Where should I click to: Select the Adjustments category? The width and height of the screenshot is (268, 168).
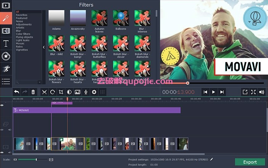[x=24, y=24]
